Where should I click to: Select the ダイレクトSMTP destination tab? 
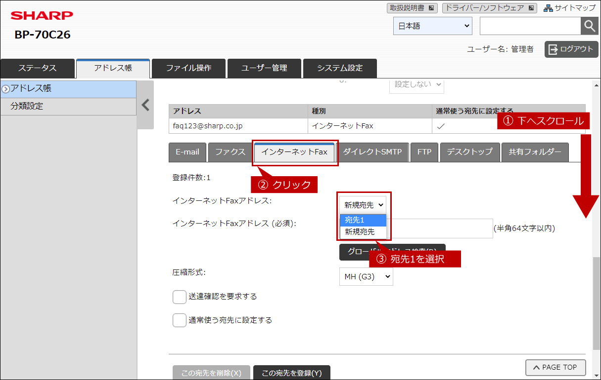[372, 152]
